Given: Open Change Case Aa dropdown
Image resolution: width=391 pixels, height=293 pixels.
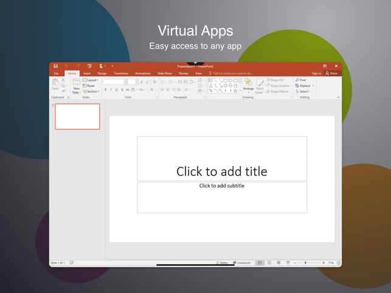Looking at the screenshot, I should [142, 89].
